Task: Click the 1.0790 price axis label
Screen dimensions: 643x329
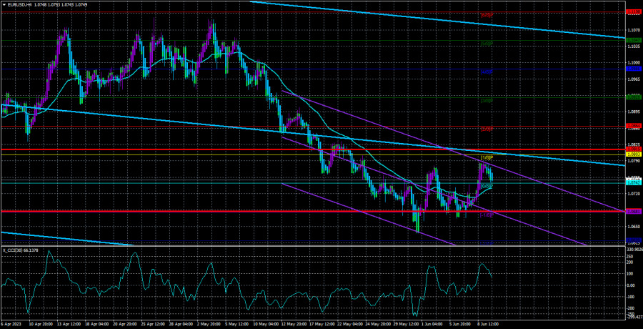Action: [634, 161]
